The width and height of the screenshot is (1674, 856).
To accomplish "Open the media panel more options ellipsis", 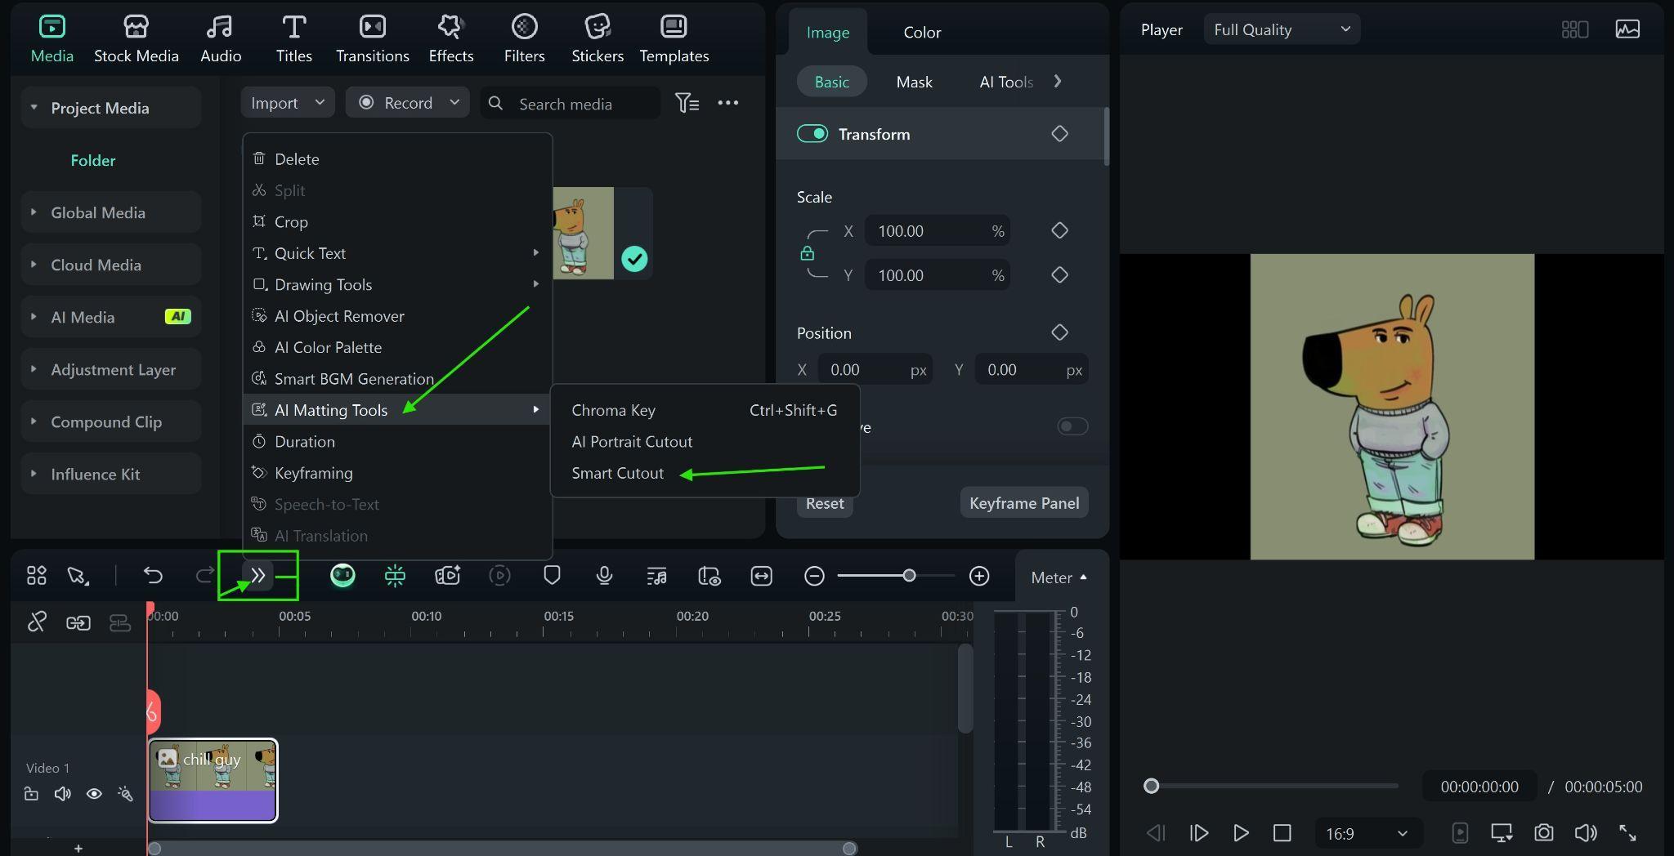I will [x=727, y=103].
